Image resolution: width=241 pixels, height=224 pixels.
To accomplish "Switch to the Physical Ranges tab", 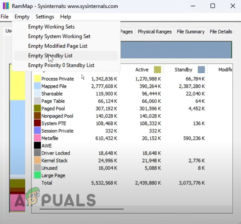I will click(x=155, y=32).
